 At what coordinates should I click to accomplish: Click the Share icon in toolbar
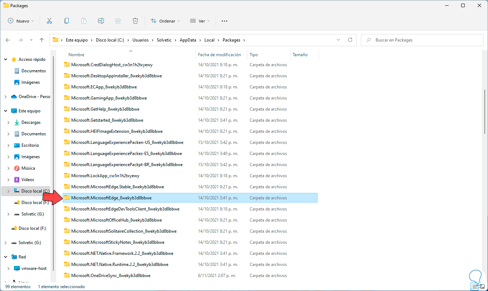[x=118, y=21]
